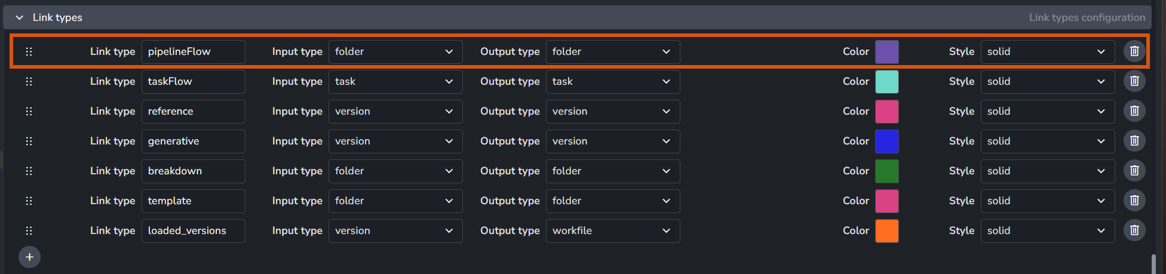Delete the loaded_versions link type
The image size is (1166, 274).
click(x=1134, y=230)
